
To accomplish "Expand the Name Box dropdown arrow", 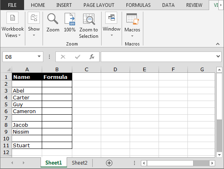I will tap(39, 56).
